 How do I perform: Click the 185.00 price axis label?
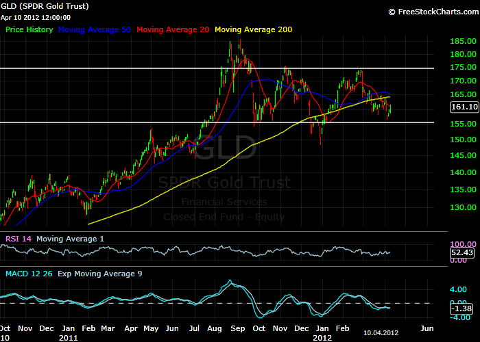point(463,41)
